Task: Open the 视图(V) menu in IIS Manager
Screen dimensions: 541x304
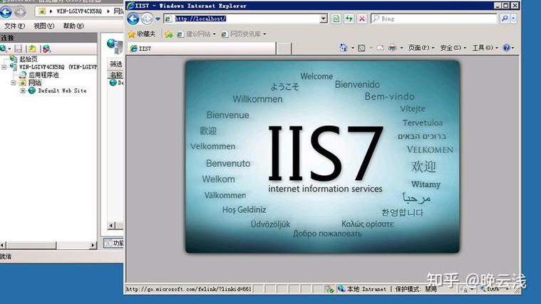Action: [43, 26]
